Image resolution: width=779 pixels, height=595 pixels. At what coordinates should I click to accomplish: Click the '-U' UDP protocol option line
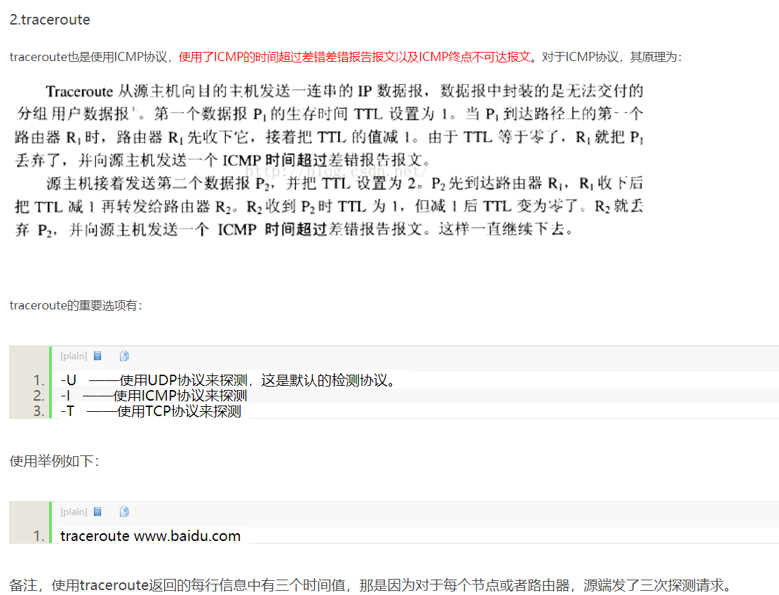[x=229, y=380]
